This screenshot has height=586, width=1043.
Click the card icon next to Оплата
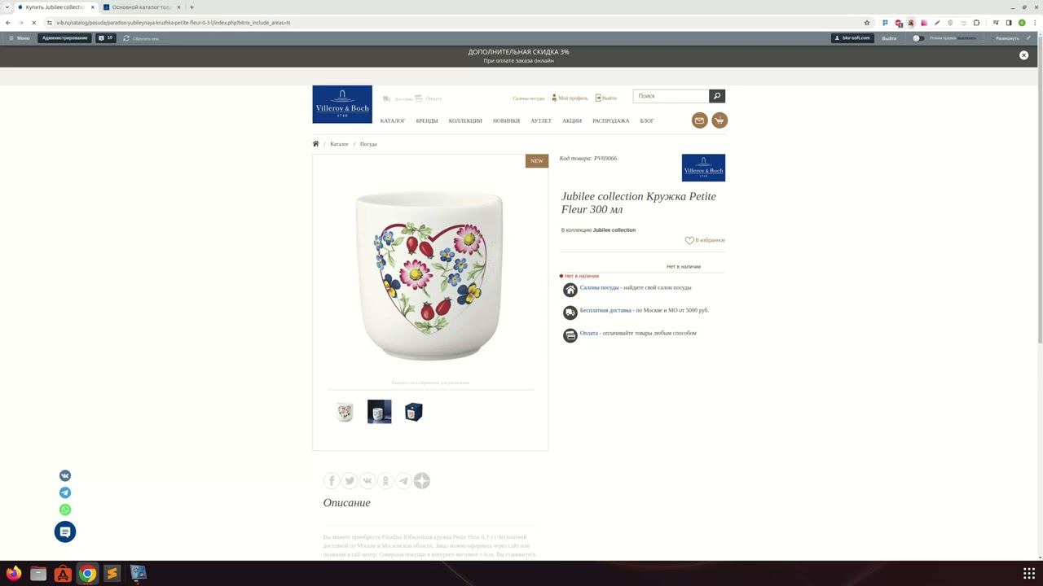tap(570, 335)
